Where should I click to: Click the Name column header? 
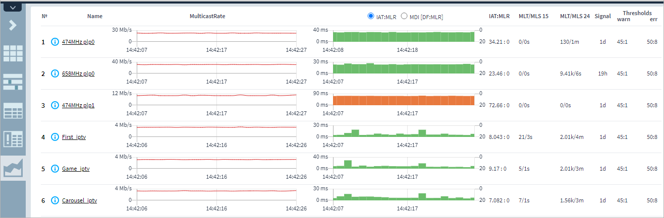pos(94,16)
